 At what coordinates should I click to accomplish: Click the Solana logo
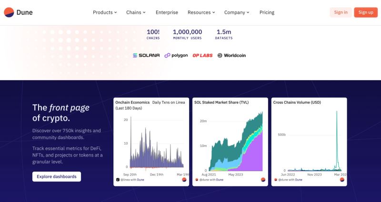pos(146,55)
